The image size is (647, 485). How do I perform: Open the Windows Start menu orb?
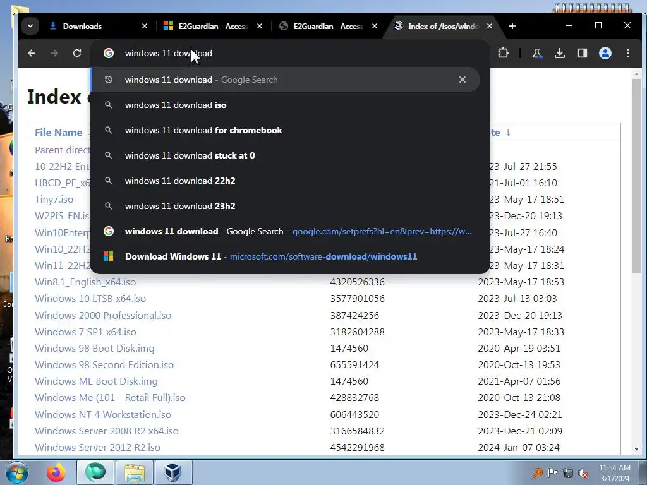click(16, 472)
